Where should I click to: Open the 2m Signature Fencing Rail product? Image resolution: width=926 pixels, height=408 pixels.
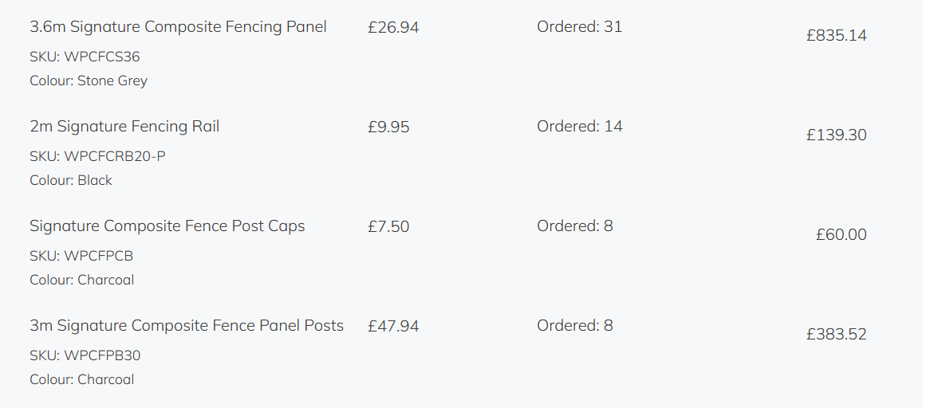point(124,127)
